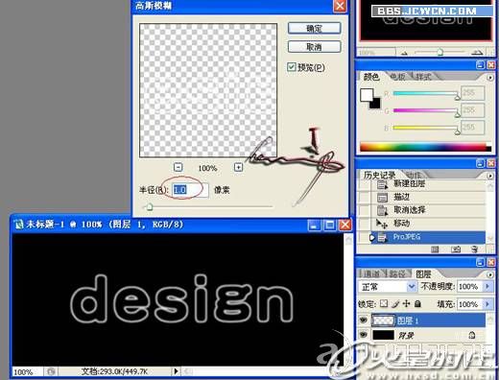This screenshot has height=380, width=499.
Task: Open document status bar arrow menu
Action: pyautogui.click(x=176, y=371)
